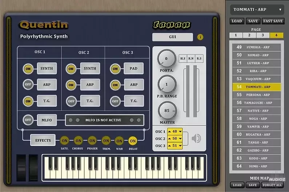Switch to preset page 4
289x192 pixels.
pyautogui.click(x=276, y=35)
